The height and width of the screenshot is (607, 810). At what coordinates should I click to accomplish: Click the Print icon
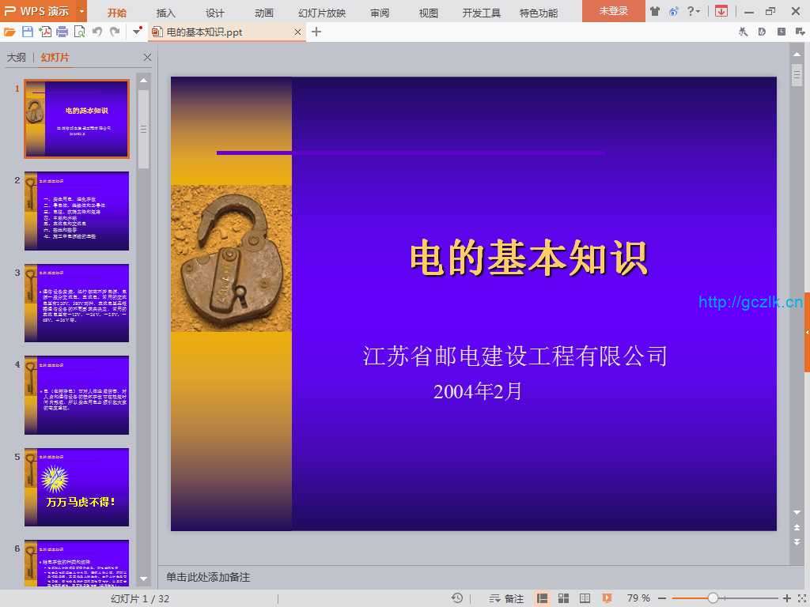click(x=62, y=32)
